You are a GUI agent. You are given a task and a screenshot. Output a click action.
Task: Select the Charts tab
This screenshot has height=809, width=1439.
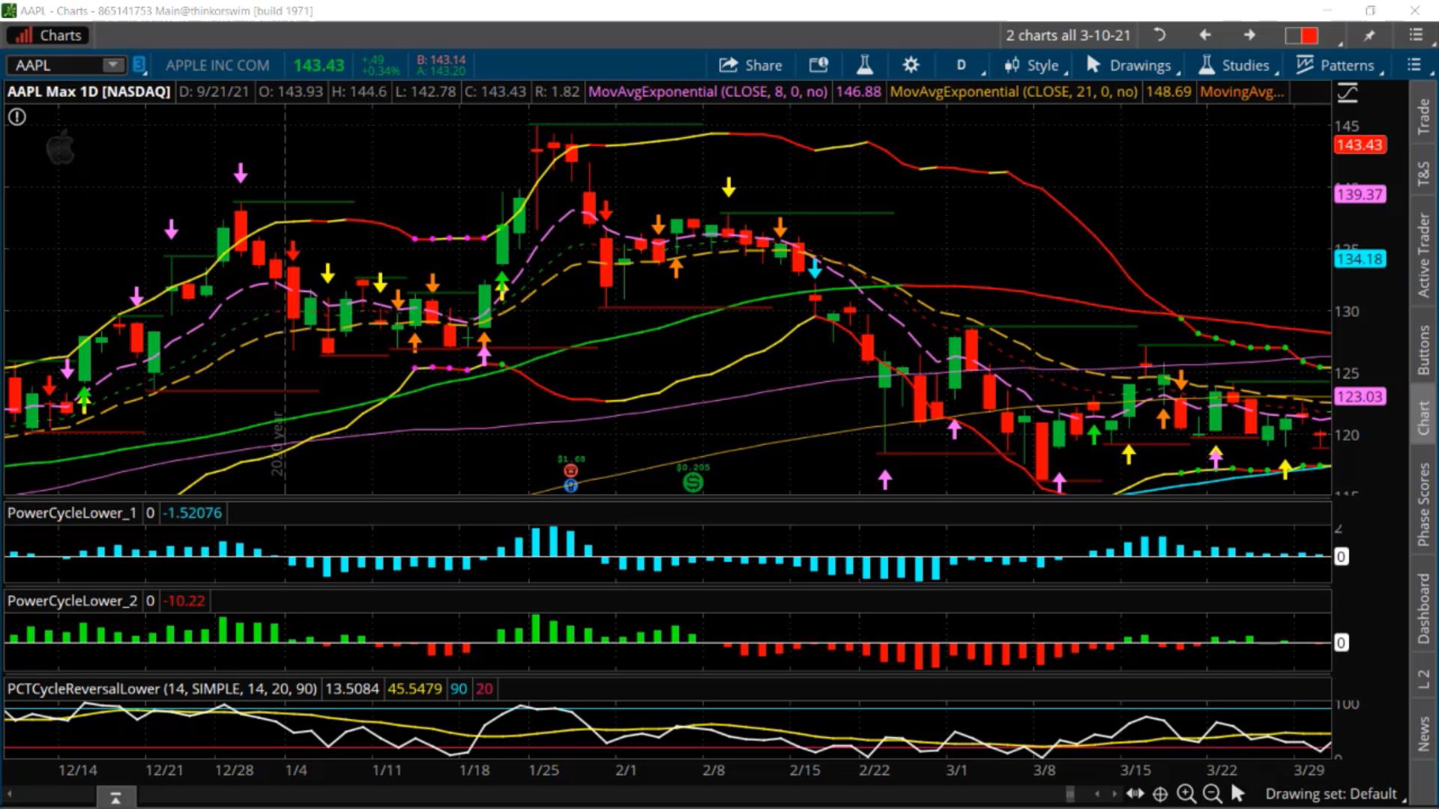[x=48, y=35]
